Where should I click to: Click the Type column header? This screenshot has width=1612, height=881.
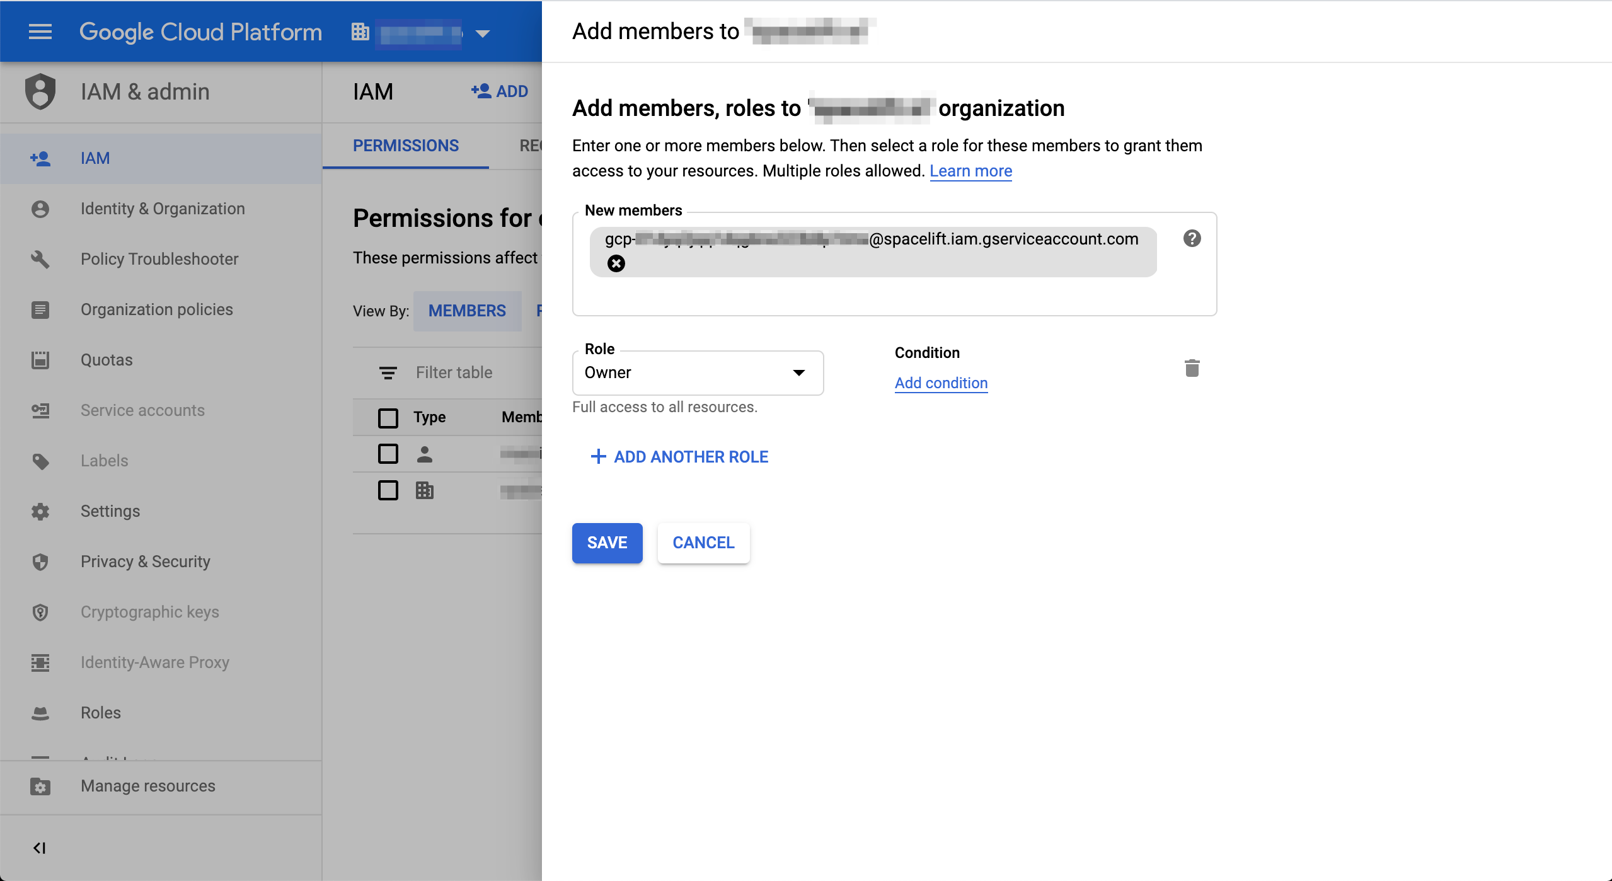coord(429,417)
